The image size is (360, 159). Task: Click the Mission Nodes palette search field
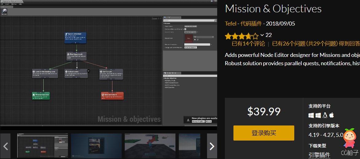point(190,76)
